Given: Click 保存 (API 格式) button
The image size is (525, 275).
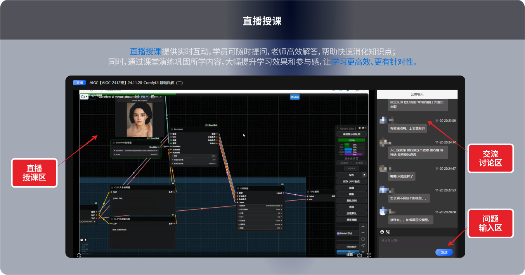Looking at the screenshot, I should click(x=352, y=181).
